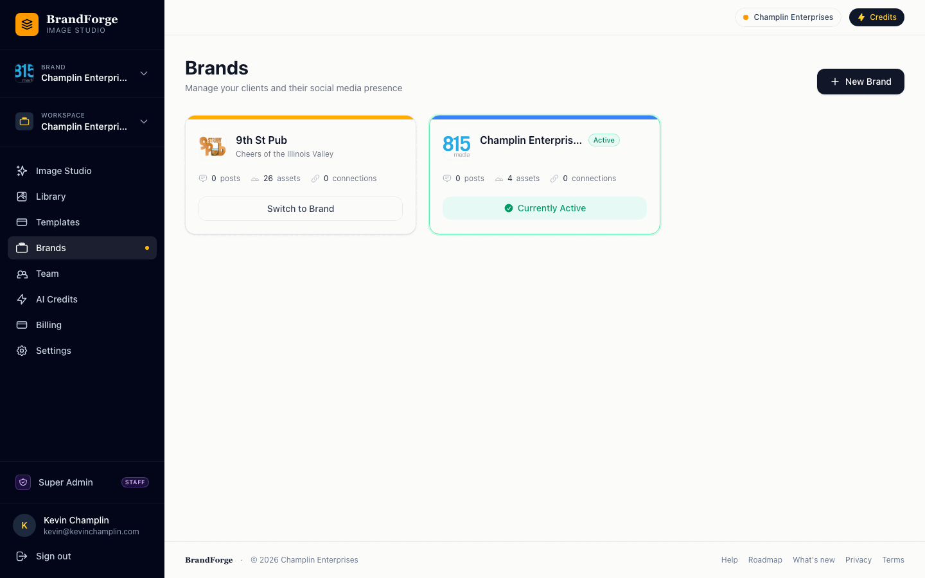Go to Library in sidebar
Image resolution: width=925 pixels, height=578 pixels.
[82, 197]
